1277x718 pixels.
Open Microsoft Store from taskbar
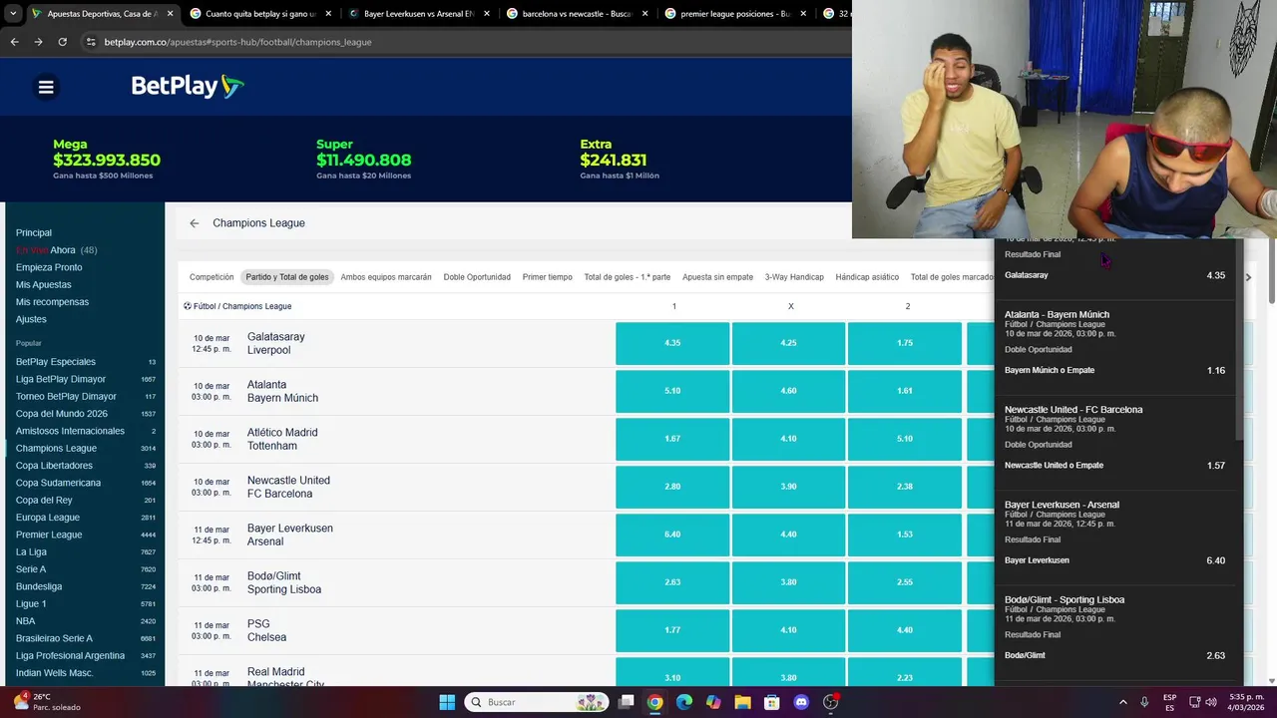(x=772, y=702)
